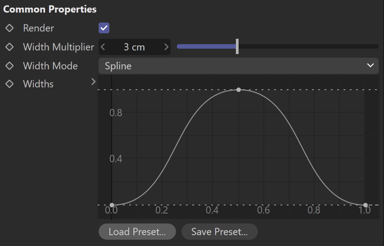
Task: Click the Common Properties heading
Action: coord(50,9)
